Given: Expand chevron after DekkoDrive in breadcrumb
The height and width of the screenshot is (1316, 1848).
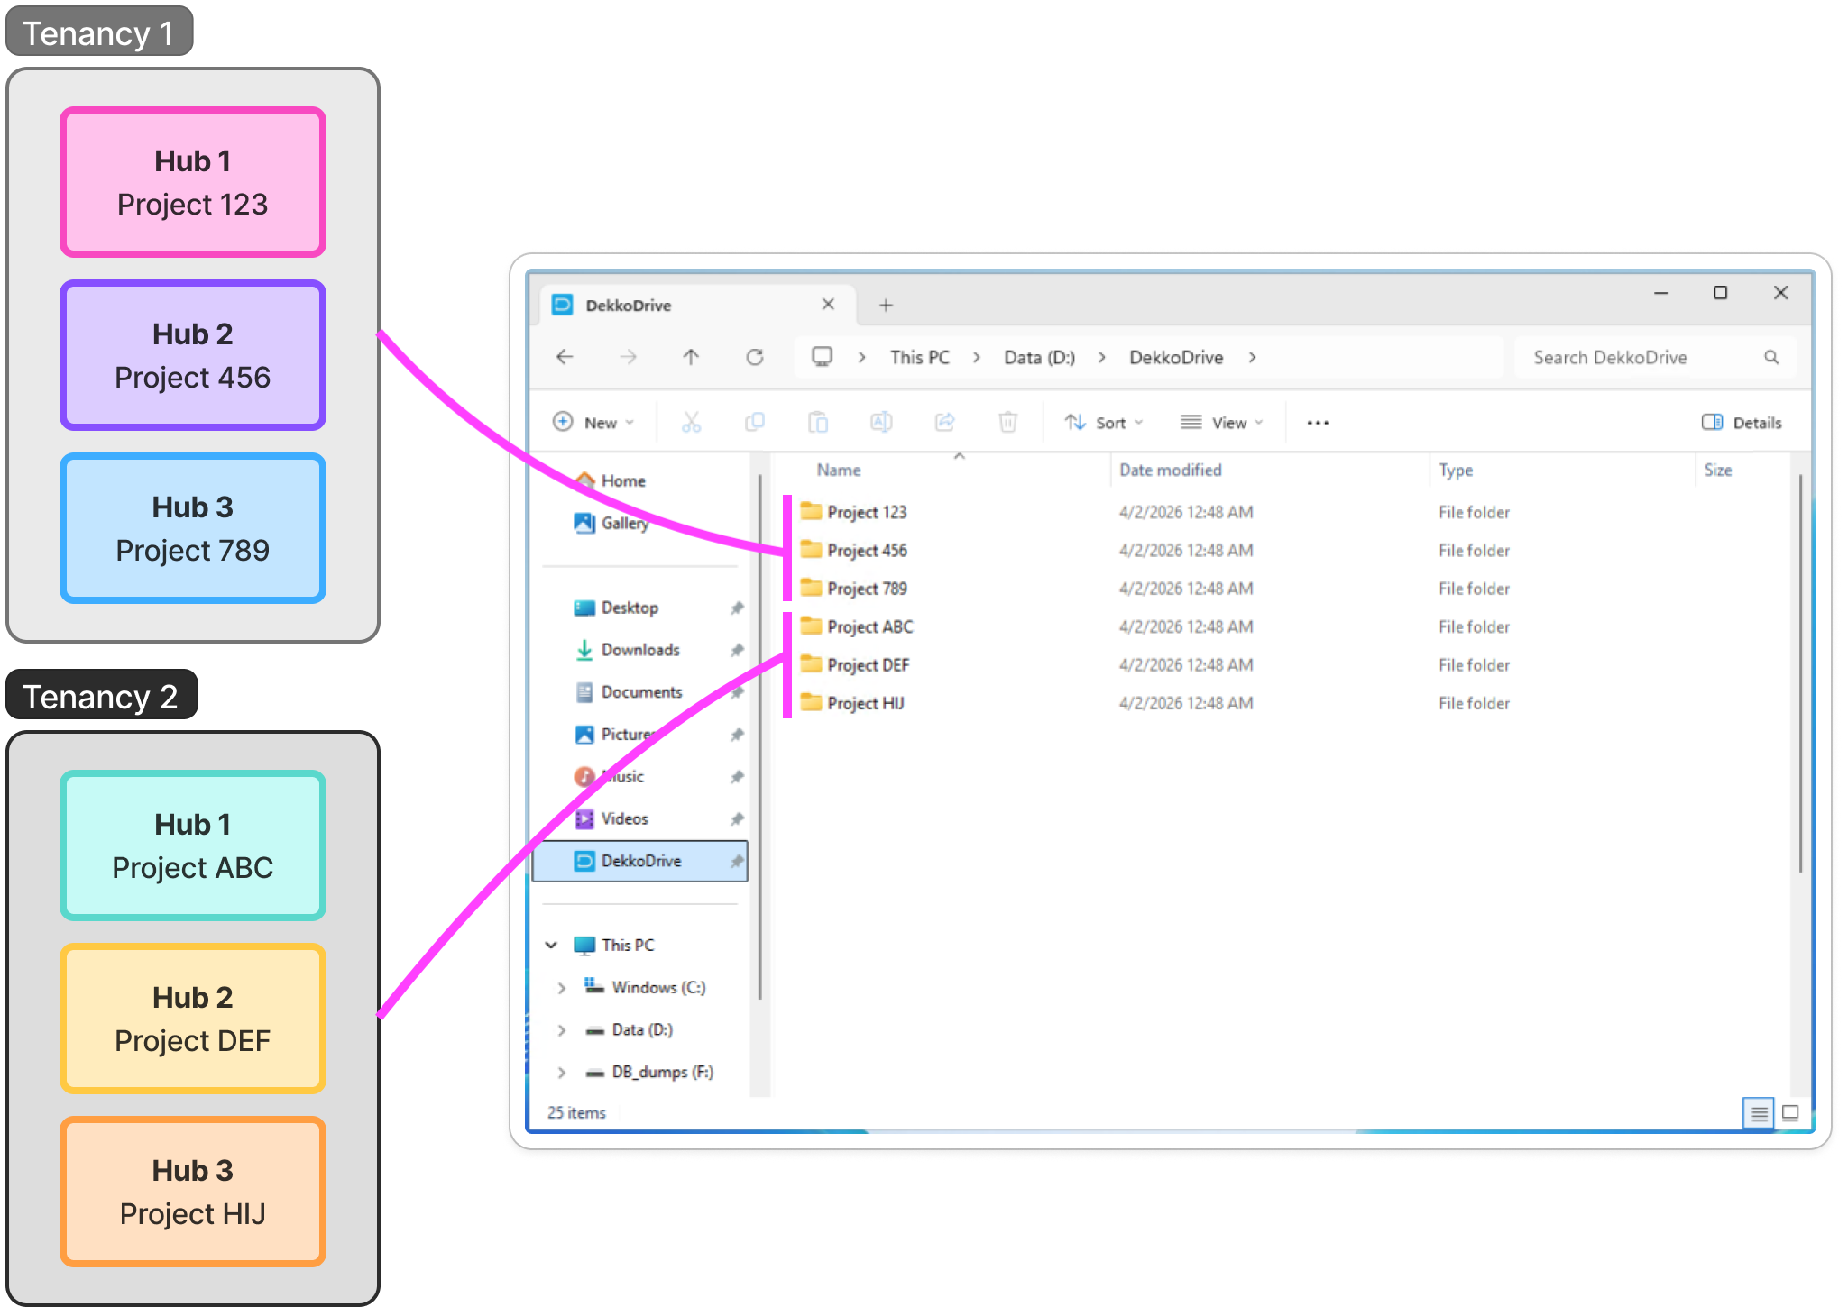Looking at the screenshot, I should 1252,357.
